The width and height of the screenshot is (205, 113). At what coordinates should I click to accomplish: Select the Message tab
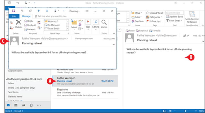click(x=26, y=16)
